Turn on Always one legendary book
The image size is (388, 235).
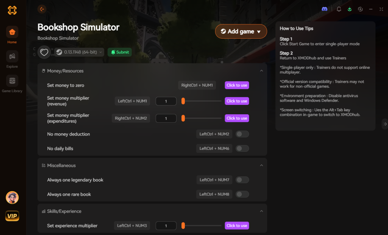(242, 180)
